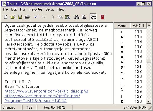
Task: Maximize the TextIt window
Action: tap(144, 4)
